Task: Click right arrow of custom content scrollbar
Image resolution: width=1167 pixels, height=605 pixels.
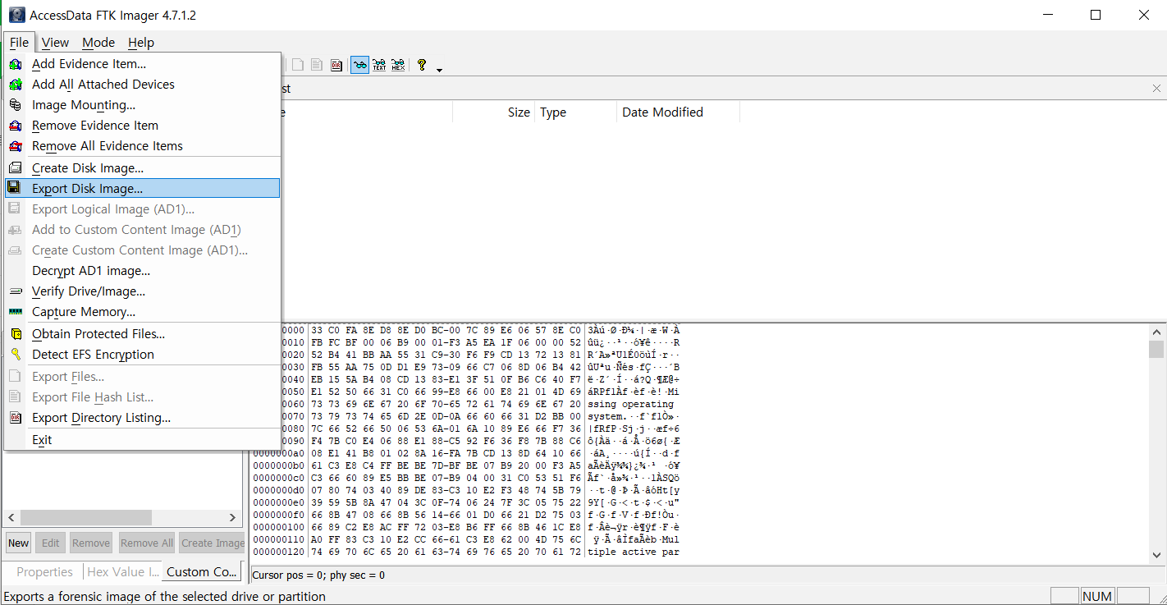Action: pos(232,517)
